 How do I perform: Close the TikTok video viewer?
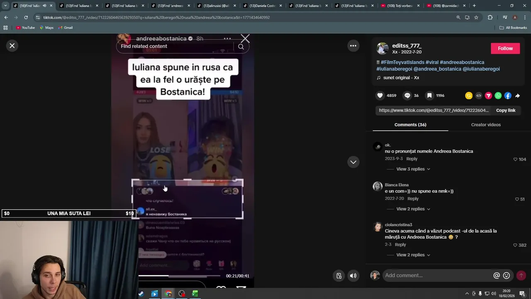[12, 46]
